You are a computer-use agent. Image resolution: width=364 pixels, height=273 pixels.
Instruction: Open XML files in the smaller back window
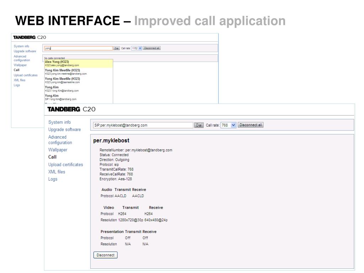click(x=20, y=80)
